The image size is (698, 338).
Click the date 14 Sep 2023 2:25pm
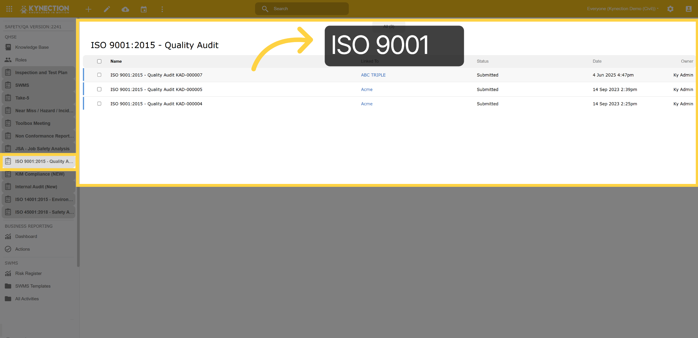coord(615,104)
